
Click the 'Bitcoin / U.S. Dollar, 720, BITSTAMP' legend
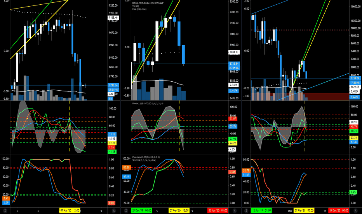148,3
